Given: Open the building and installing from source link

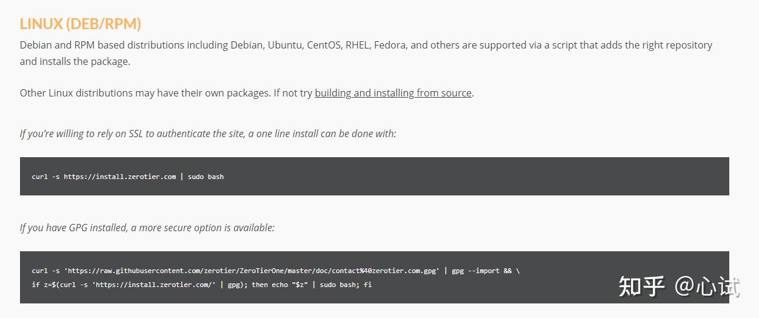Looking at the screenshot, I should point(393,93).
